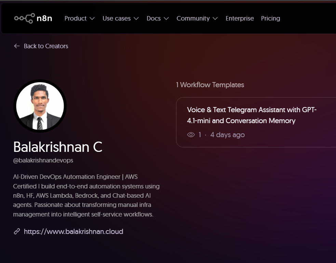Click the chain link icon beside website URL
The width and height of the screenshot is (336, 263).
pyautogui.click(x=17, y=232)
